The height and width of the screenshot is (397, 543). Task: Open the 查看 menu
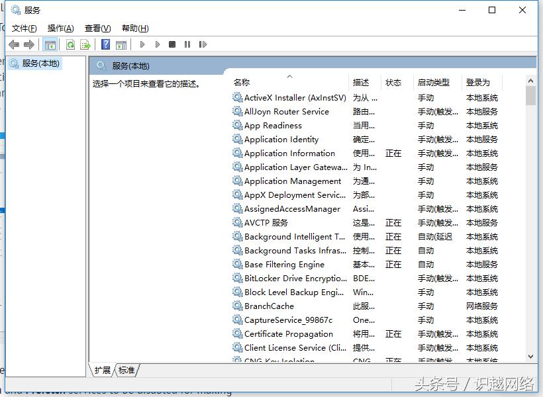click(97, 28)
